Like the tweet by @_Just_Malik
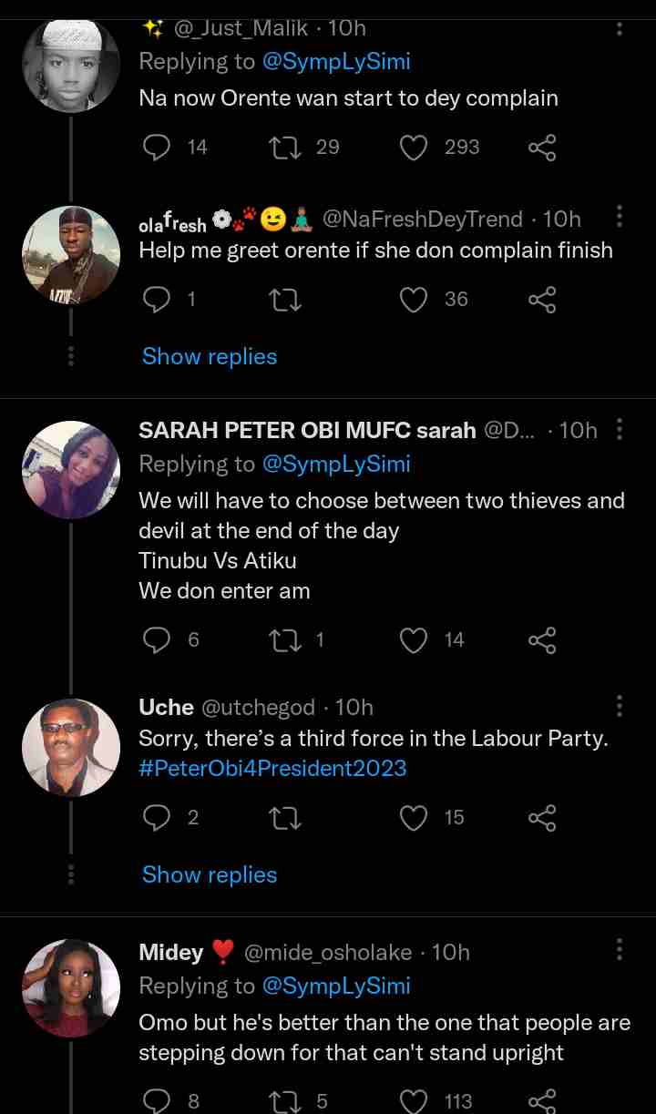This screenshot has width=656, height=1114. point(415,148)
